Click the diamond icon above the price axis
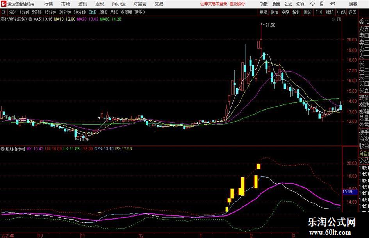Screen dimensions: 369x238 (333, 19)
